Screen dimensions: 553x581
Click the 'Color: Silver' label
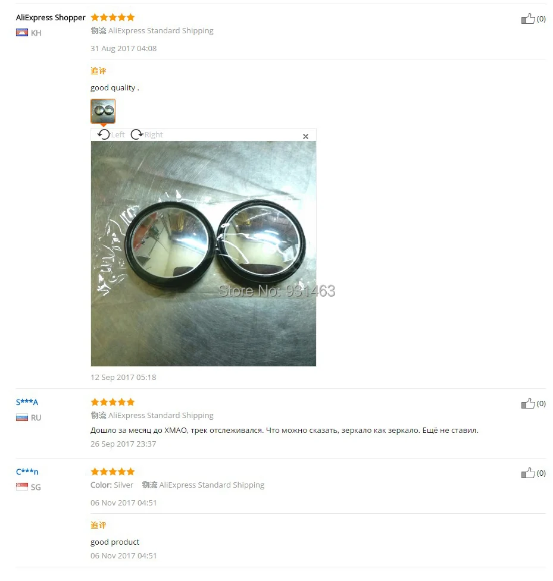point(112,485)
